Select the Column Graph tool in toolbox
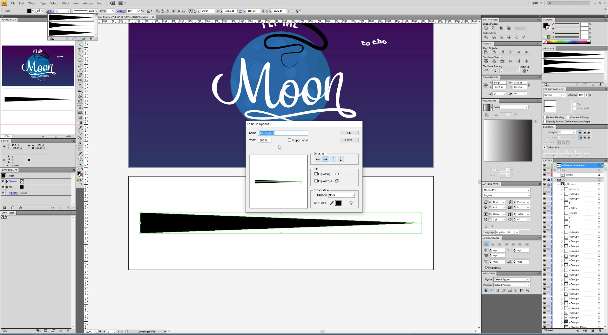Image resolution: width=608 pixels, height=335 pixels. 80,112
